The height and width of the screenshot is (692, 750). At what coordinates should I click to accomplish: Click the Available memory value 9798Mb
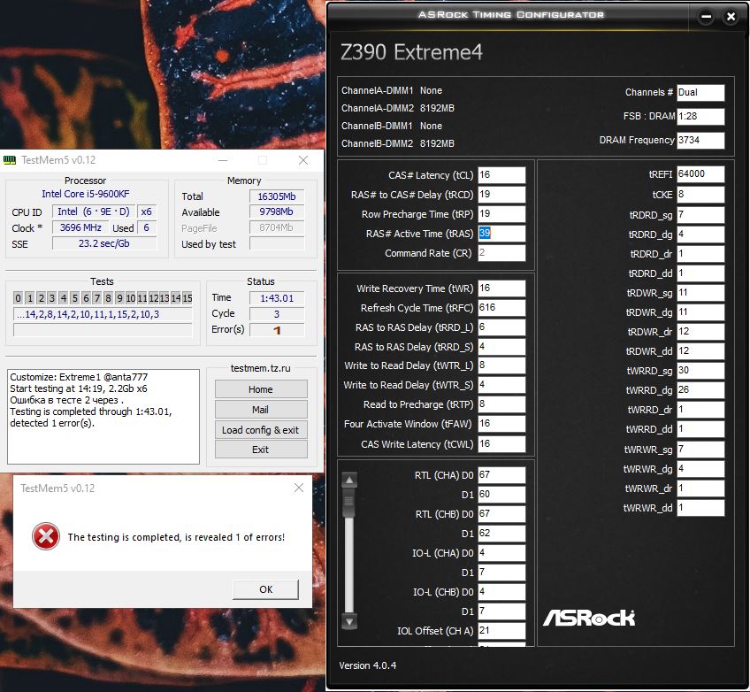pyautogui.click(x=277, y=211)
